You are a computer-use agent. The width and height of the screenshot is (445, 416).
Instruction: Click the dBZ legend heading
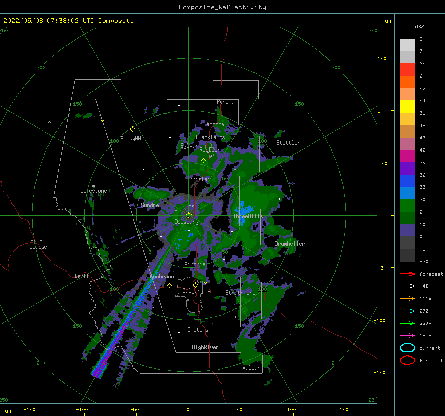(419, 26)
